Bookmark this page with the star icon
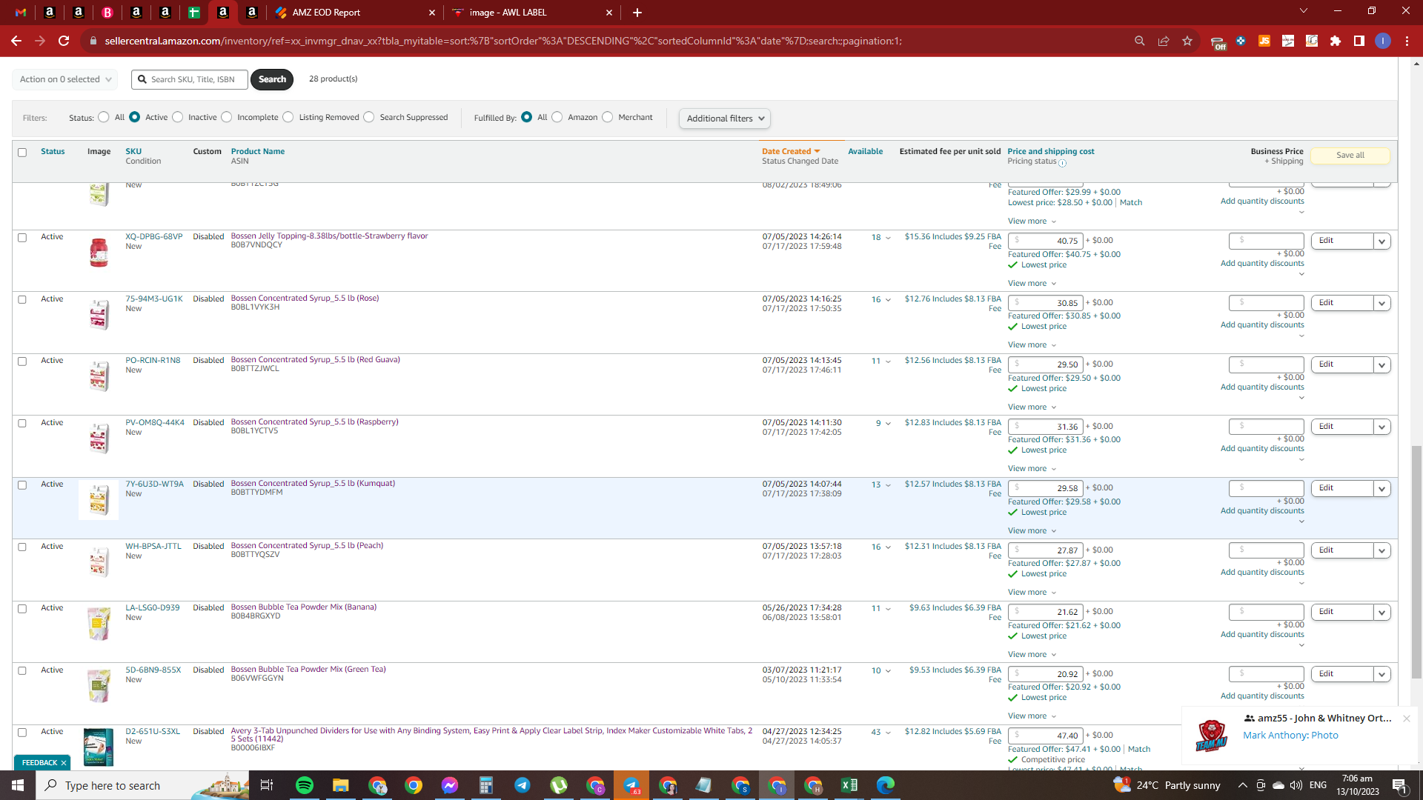This screenshot has height=800, width=1423. tap(1187, 41)
